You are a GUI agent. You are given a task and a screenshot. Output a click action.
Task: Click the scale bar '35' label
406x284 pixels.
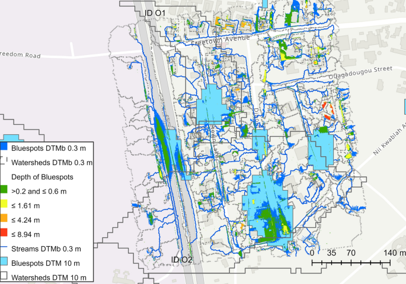[x=331, y=253]
